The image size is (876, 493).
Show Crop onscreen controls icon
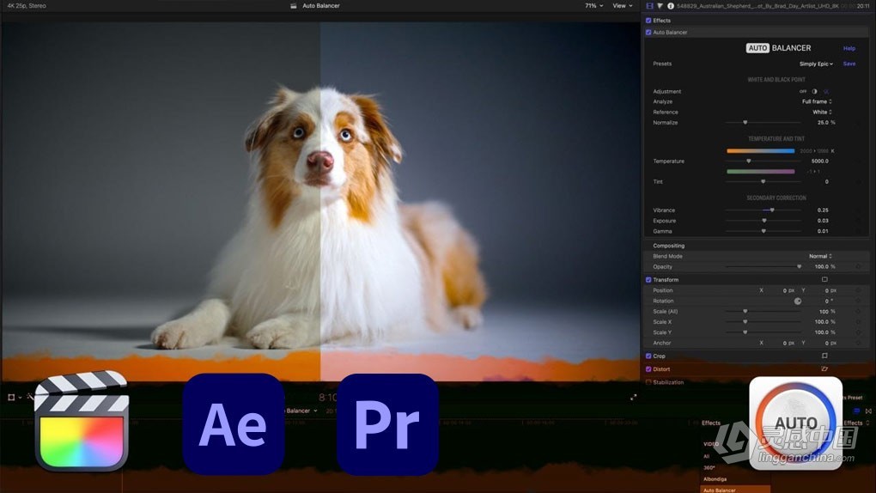[x=824, y=356]
